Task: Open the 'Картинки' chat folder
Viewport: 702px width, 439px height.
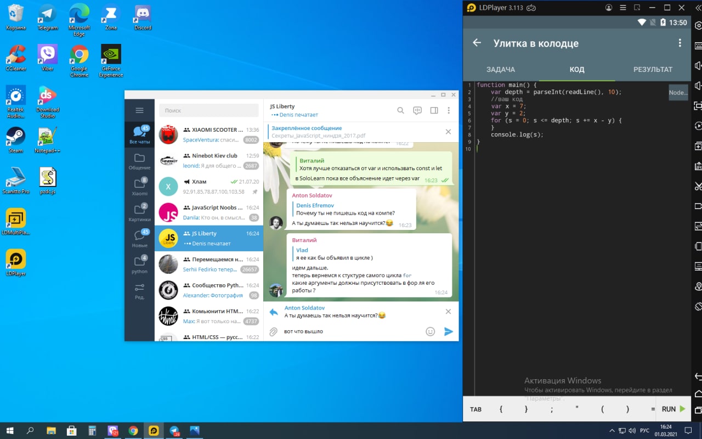Action: 139,213
